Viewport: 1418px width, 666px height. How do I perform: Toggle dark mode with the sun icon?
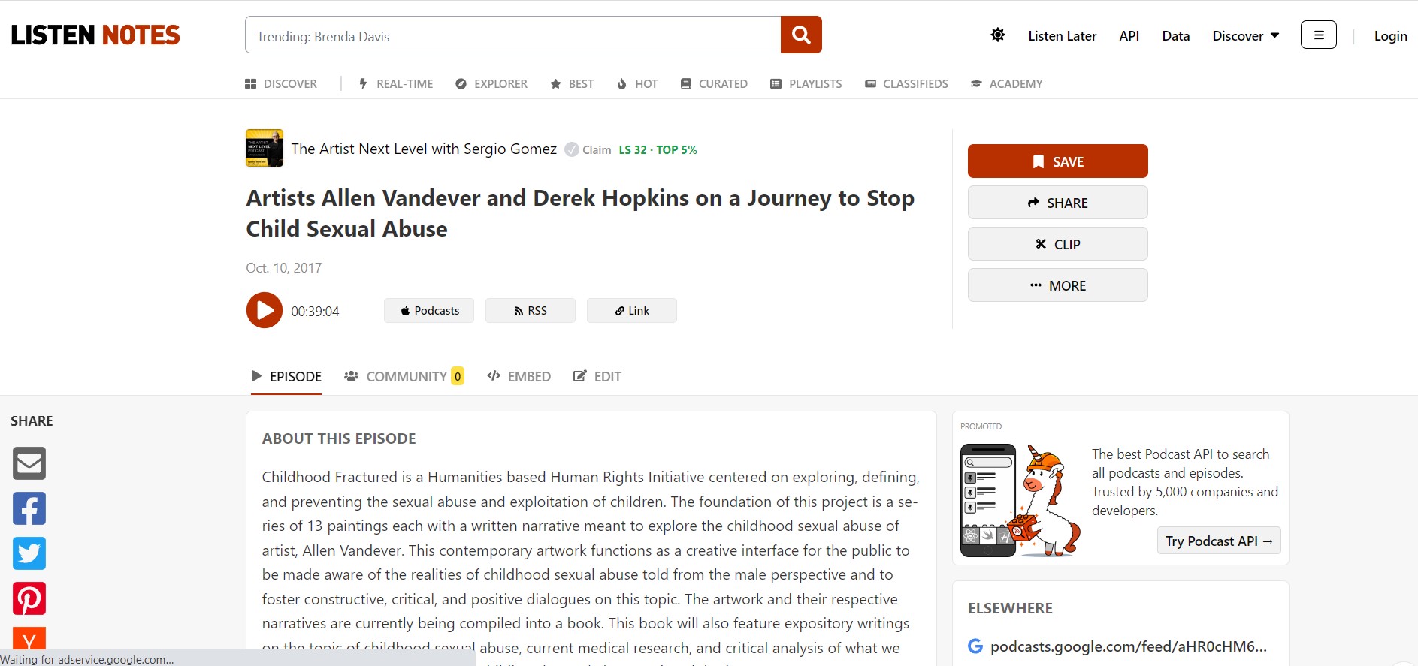coord(998,35)
